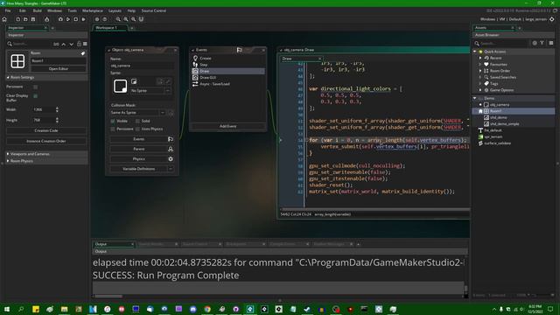Click new sprite icon in Object editor
Viewport: 560px width, 315px height.
134,81
